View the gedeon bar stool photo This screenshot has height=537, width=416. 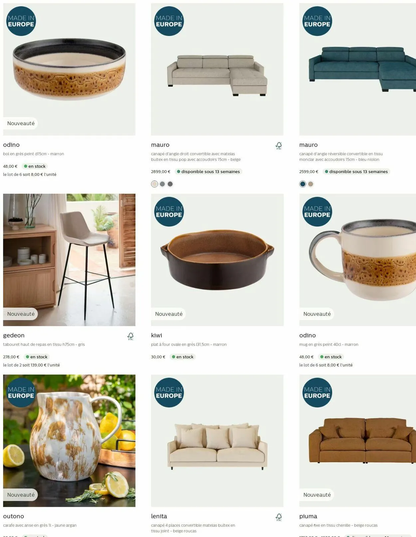(69, 260)
